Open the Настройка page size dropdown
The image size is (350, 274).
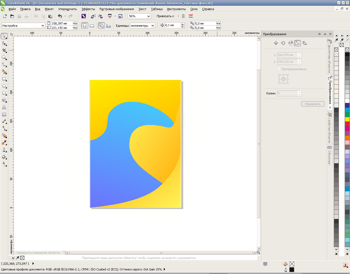click(x=43, y=26)
